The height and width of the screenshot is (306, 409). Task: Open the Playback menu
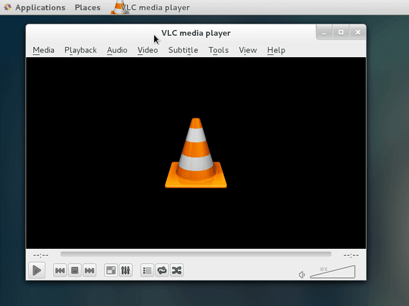coord(81,50)
